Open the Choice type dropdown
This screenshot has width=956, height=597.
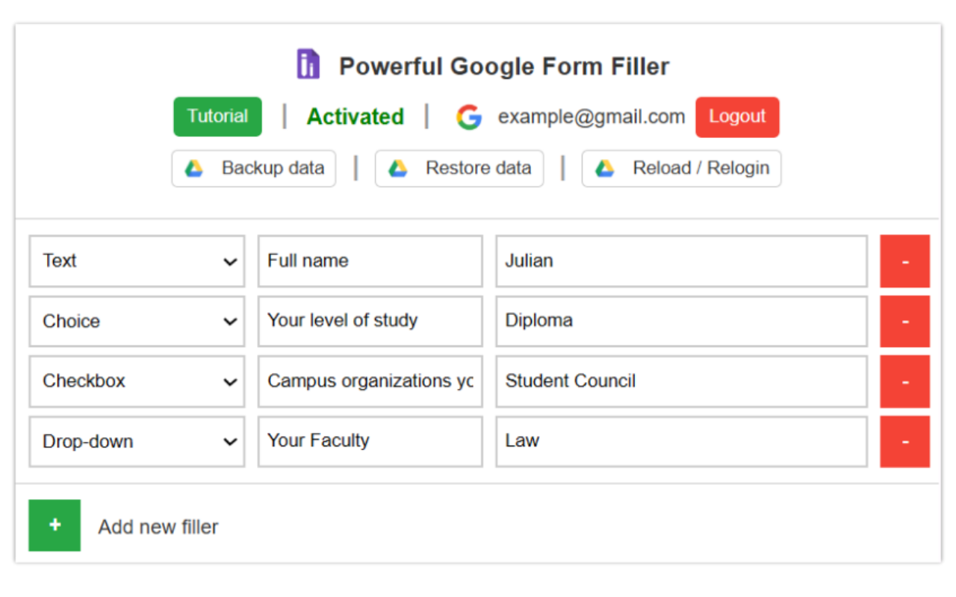137,321
